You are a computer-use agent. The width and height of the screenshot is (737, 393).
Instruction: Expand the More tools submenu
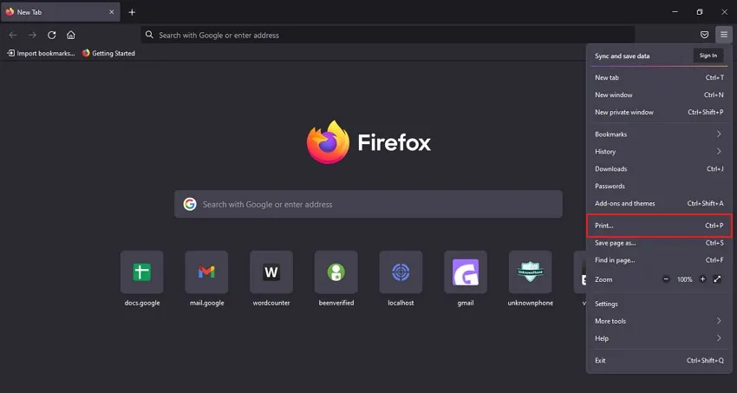coord(659,321)
